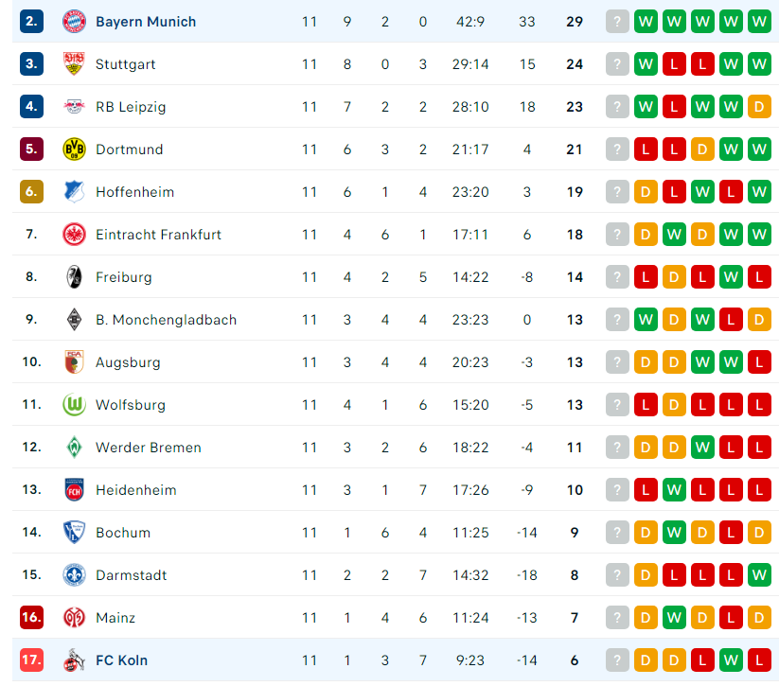Open the Bayern Munich team link
This screenshot has height=686, width=779.
pos(146,22)
